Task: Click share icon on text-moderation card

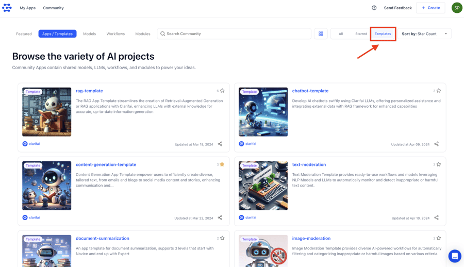Action: [436, 218]
